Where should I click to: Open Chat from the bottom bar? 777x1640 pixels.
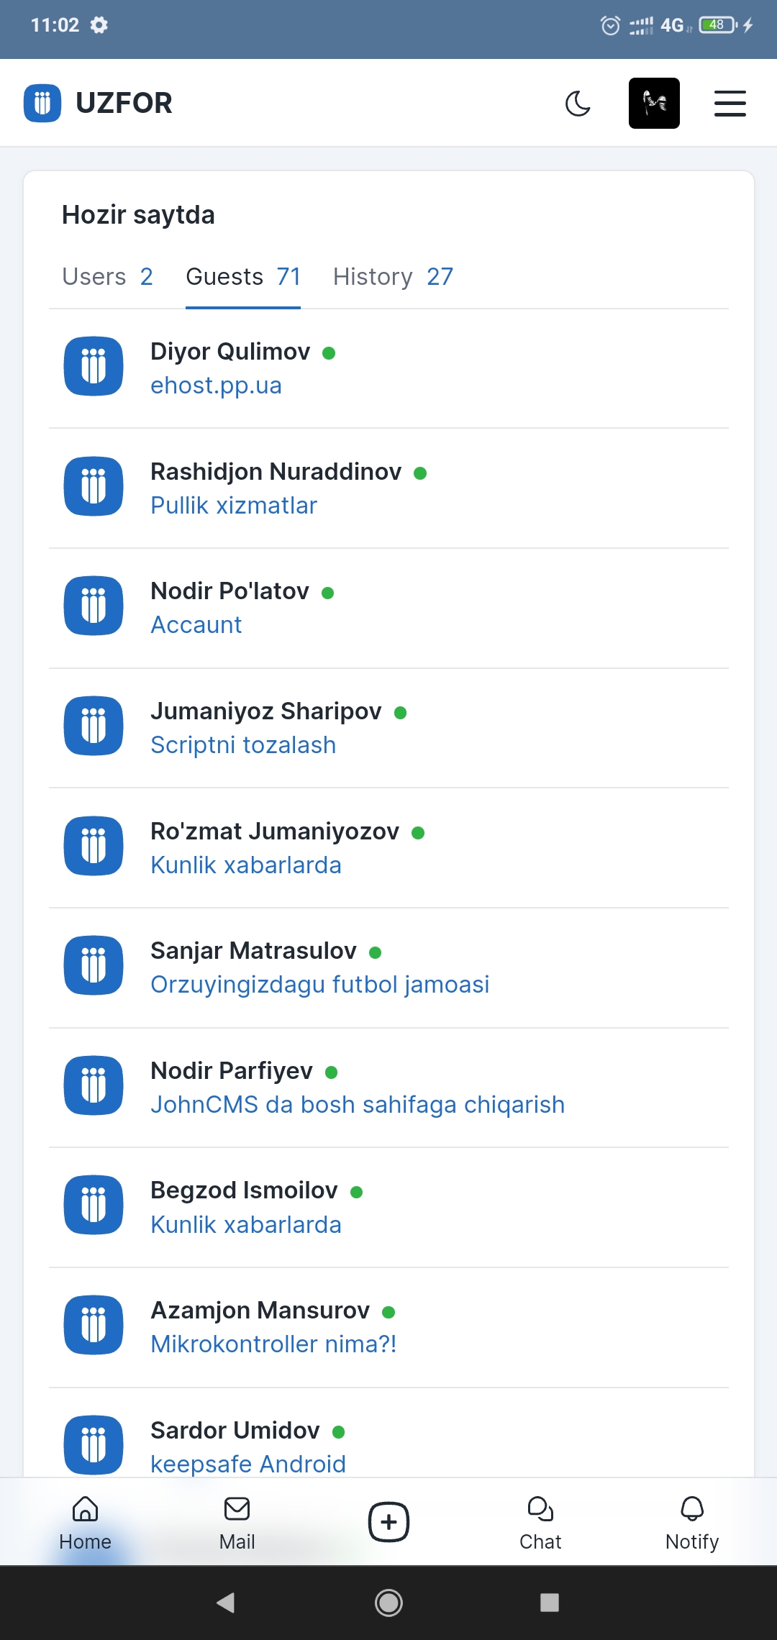click(x=540, y=1522)
